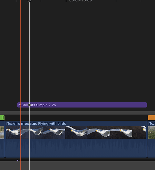Select the green marker clip above the storyline
Screen dimensions: 155x170
2,118
